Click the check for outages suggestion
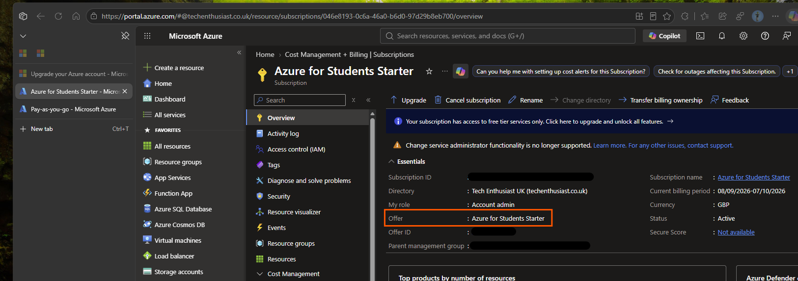 (717, 72)
